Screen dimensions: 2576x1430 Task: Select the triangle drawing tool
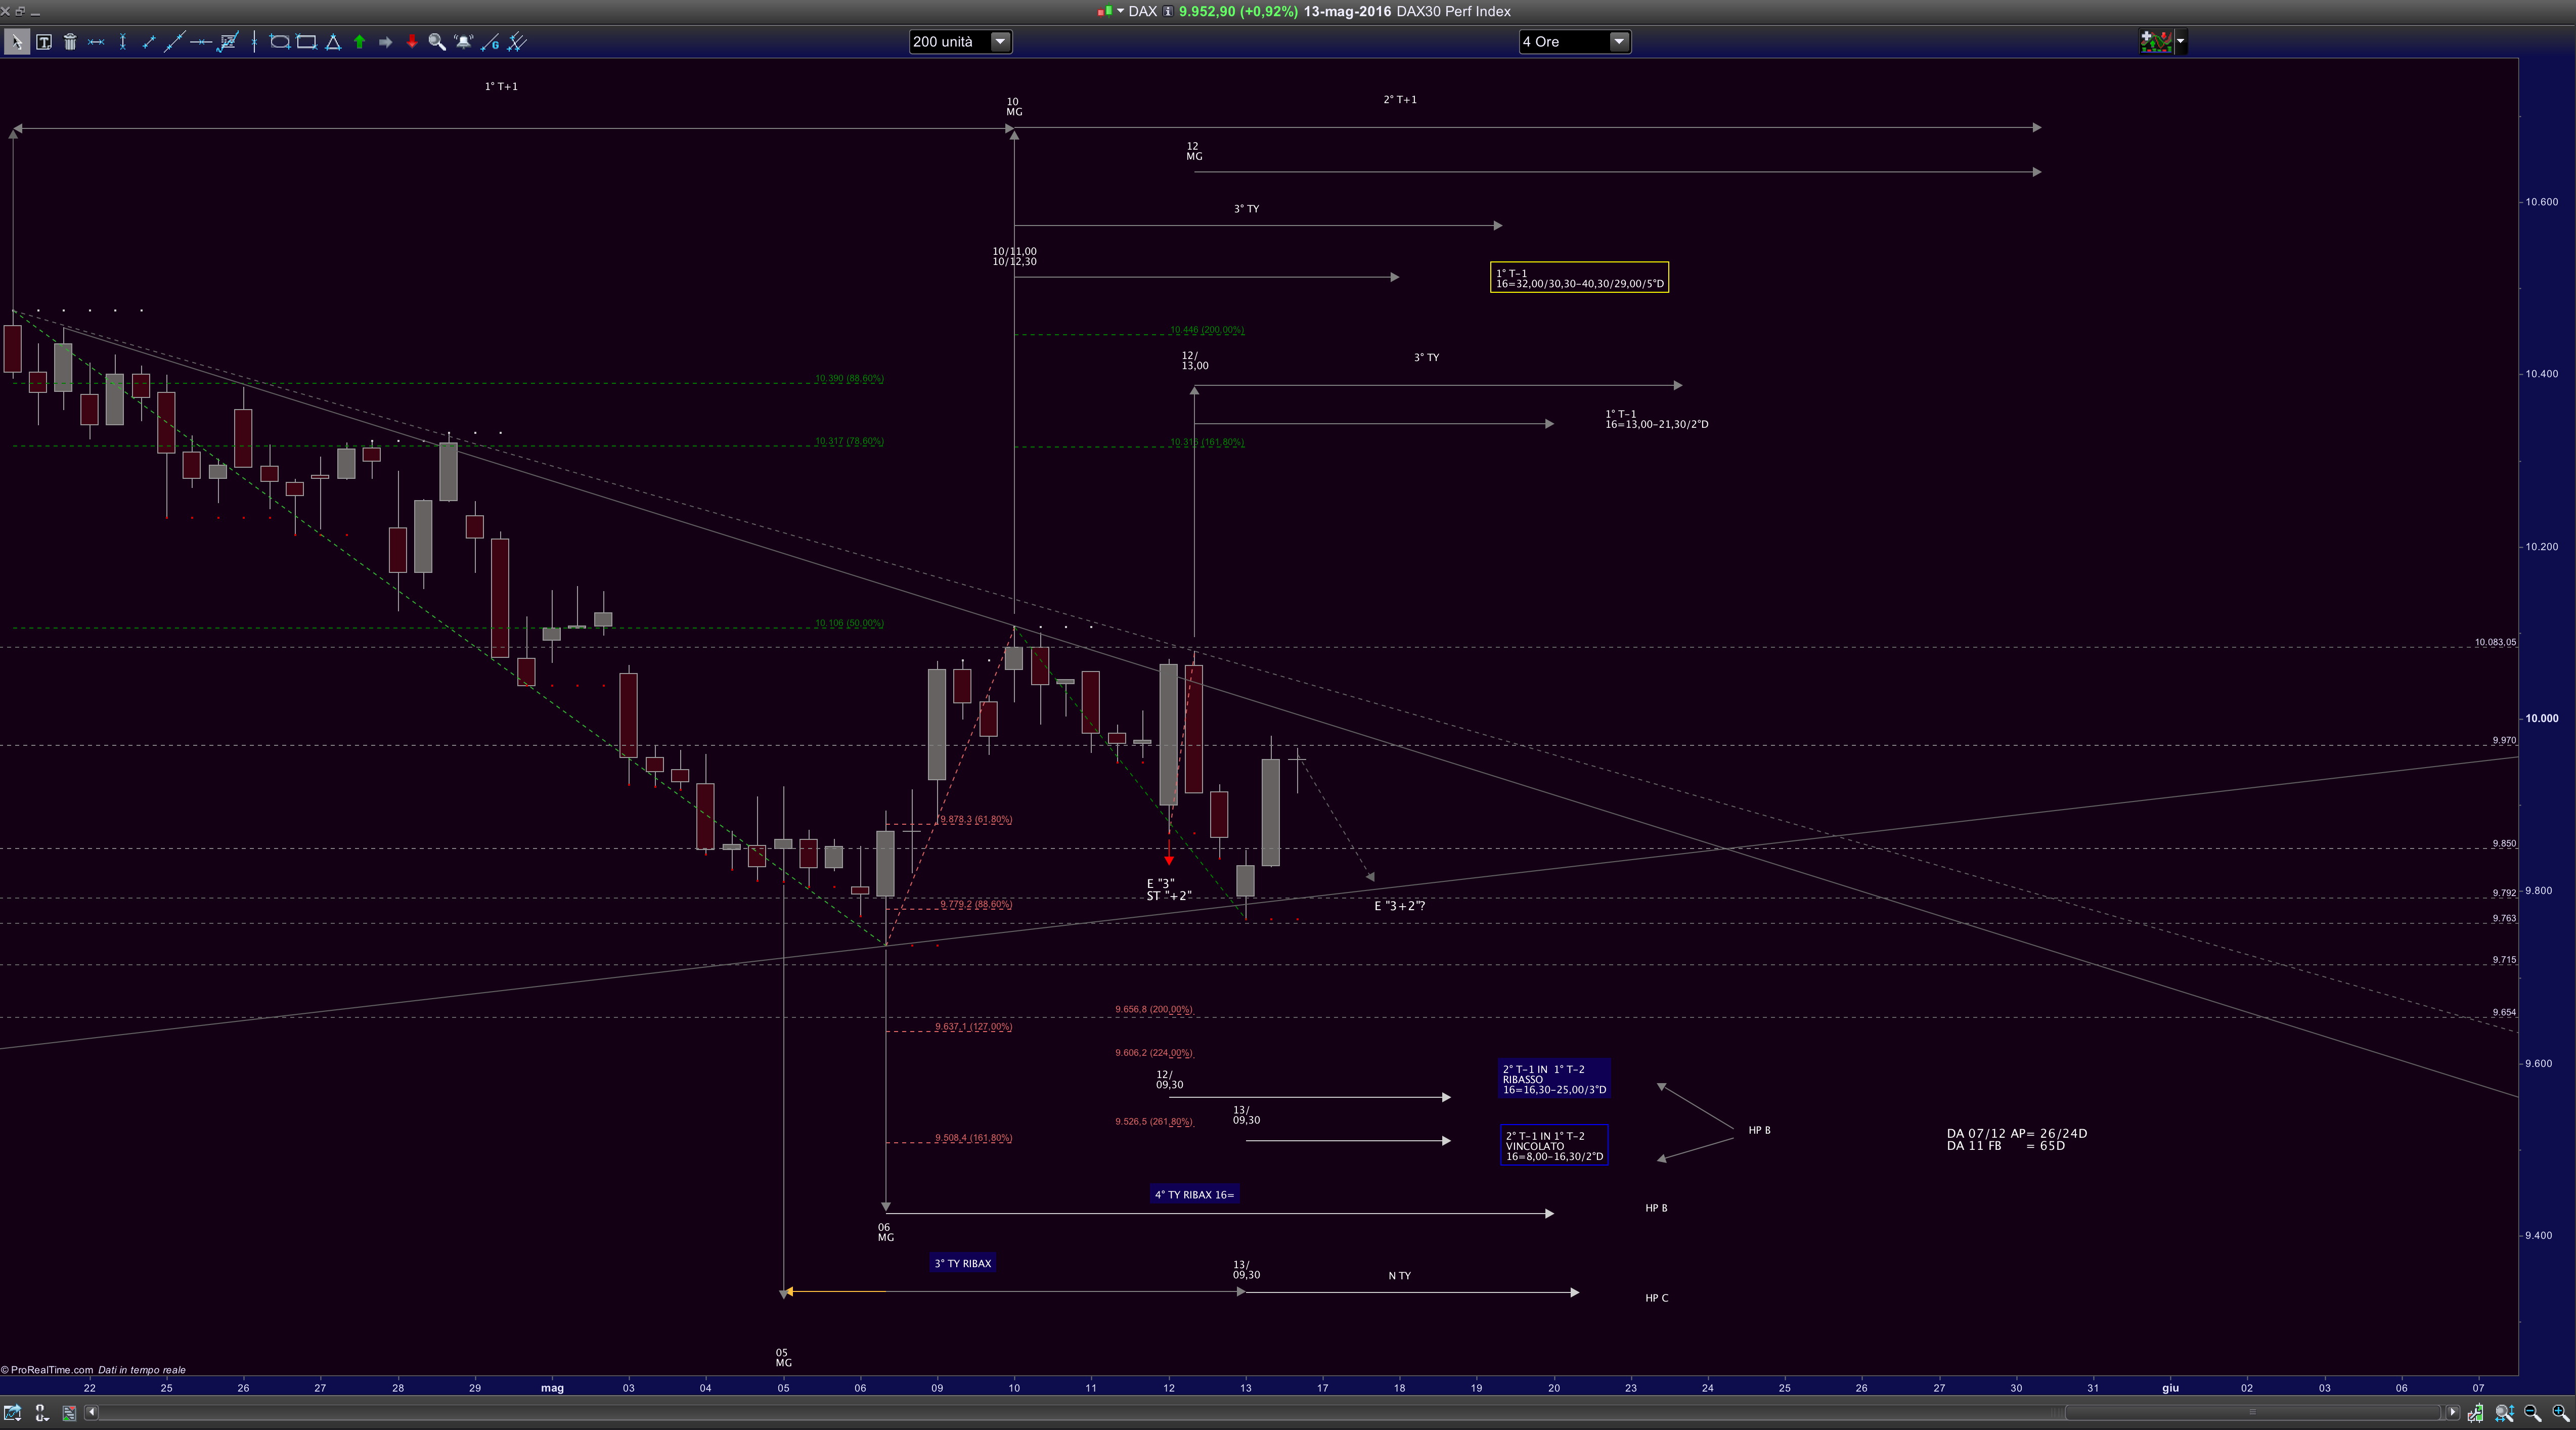(333, 42)
